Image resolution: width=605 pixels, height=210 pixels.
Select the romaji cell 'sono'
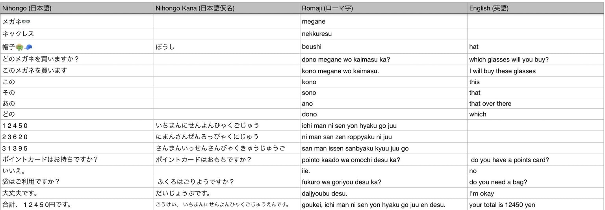[384, 93]
